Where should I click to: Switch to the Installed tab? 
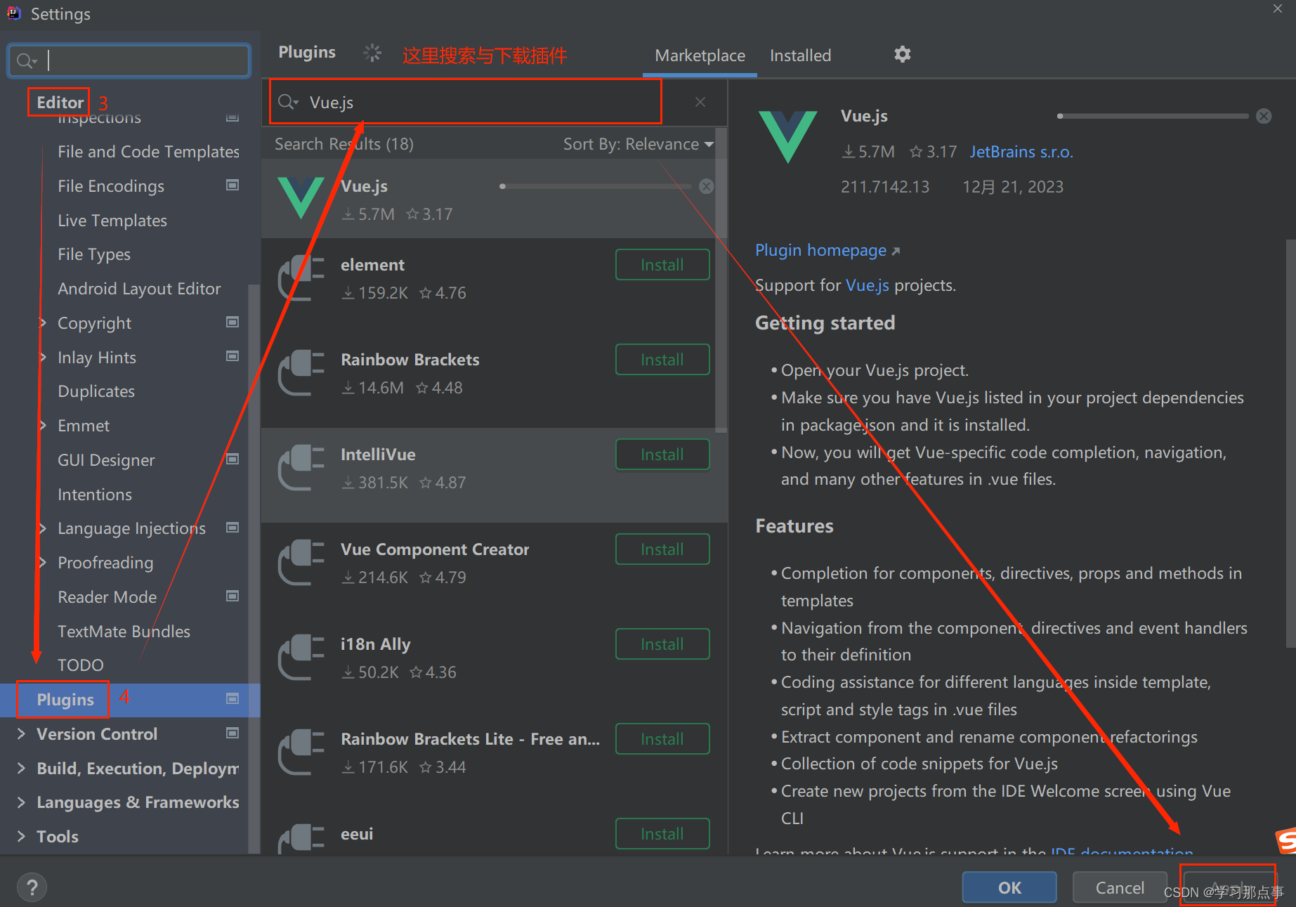tap(800, 56)
